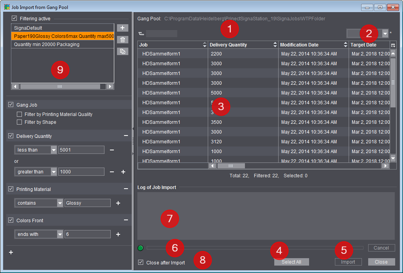Duplicate the selected filter with copy icon
403x273 pixels.
coord(122,51)
